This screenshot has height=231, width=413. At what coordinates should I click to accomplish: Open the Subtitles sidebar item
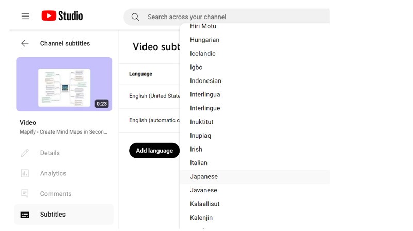[64, 214]
